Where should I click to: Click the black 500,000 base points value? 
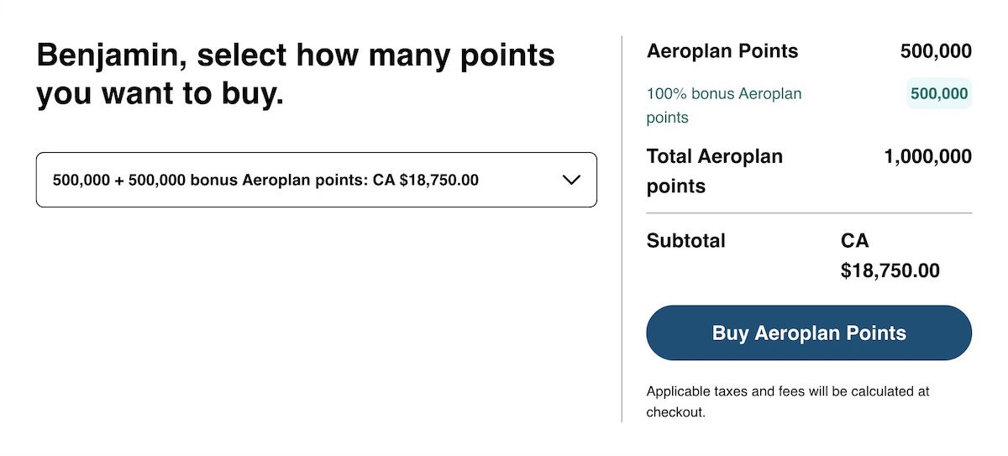936,51
